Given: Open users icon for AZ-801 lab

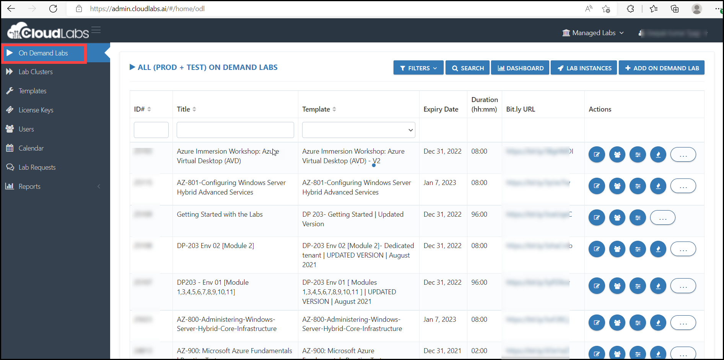Looking at the screenshot, I should pyautogui.click(x=617, y=186).
